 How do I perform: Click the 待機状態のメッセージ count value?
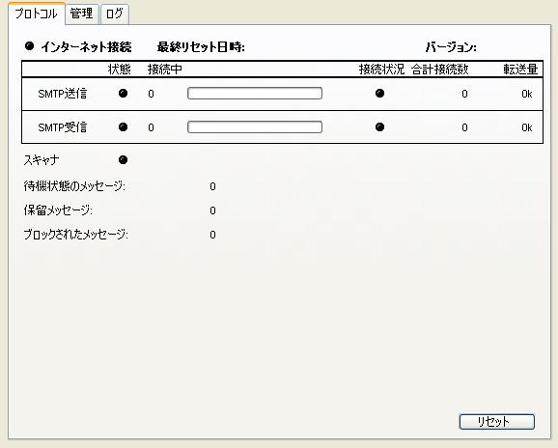pos(212,186)
